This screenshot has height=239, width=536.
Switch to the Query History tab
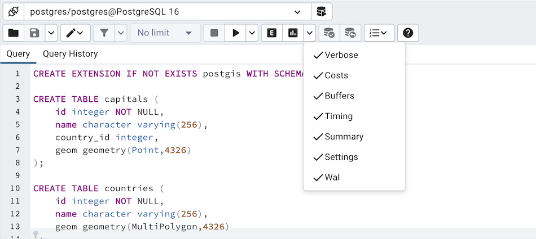coord(71,54)
